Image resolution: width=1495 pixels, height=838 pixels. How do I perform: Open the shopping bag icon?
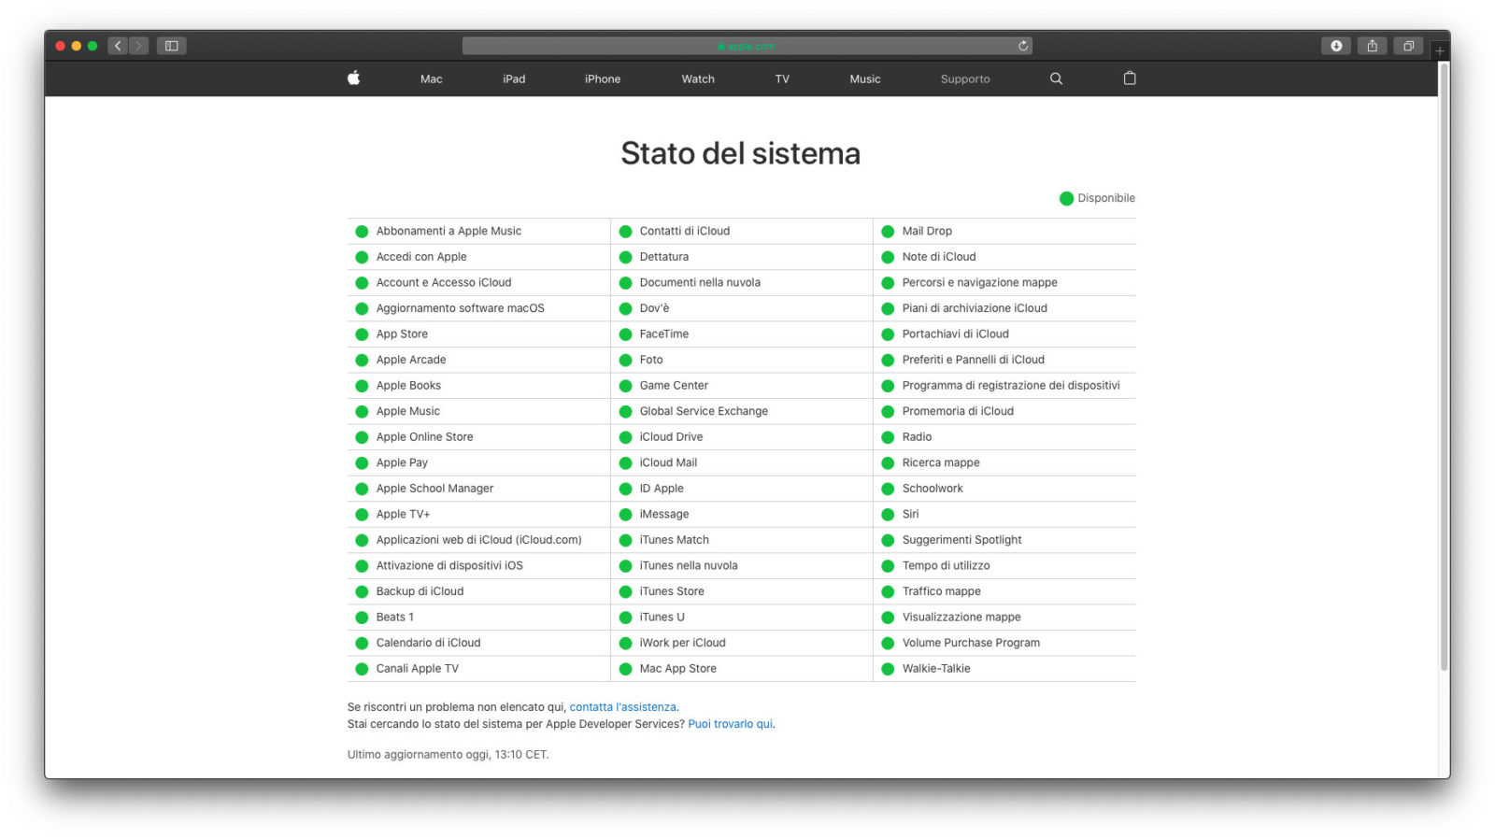tap(1130, 78)
